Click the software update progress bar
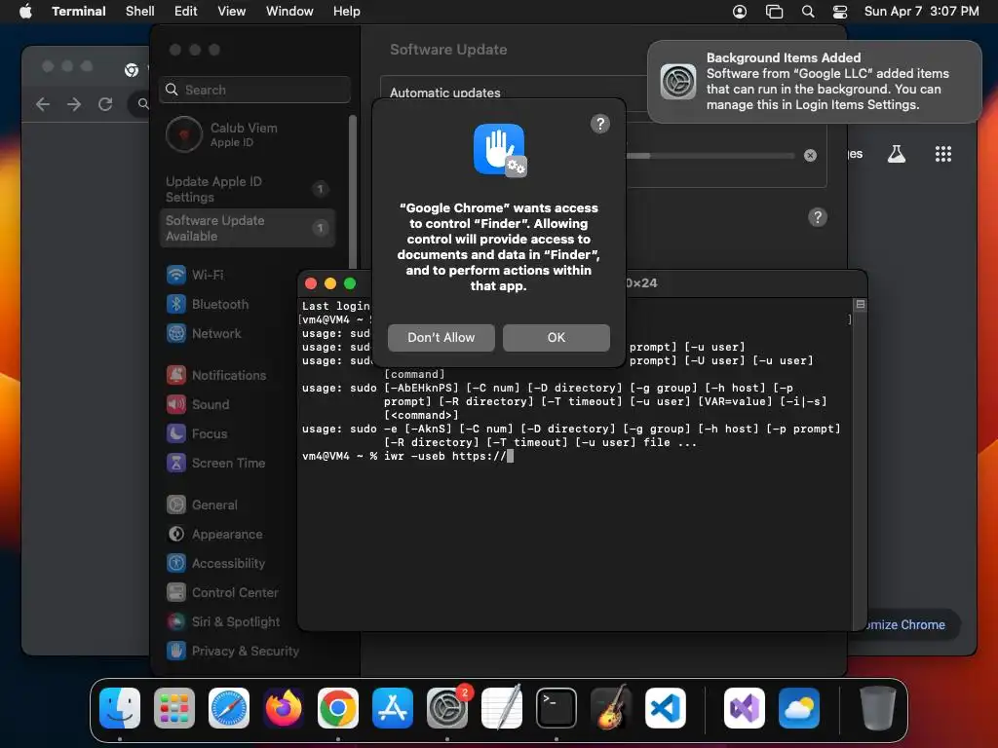The image size is (998, 748). (x=710, y=156)
